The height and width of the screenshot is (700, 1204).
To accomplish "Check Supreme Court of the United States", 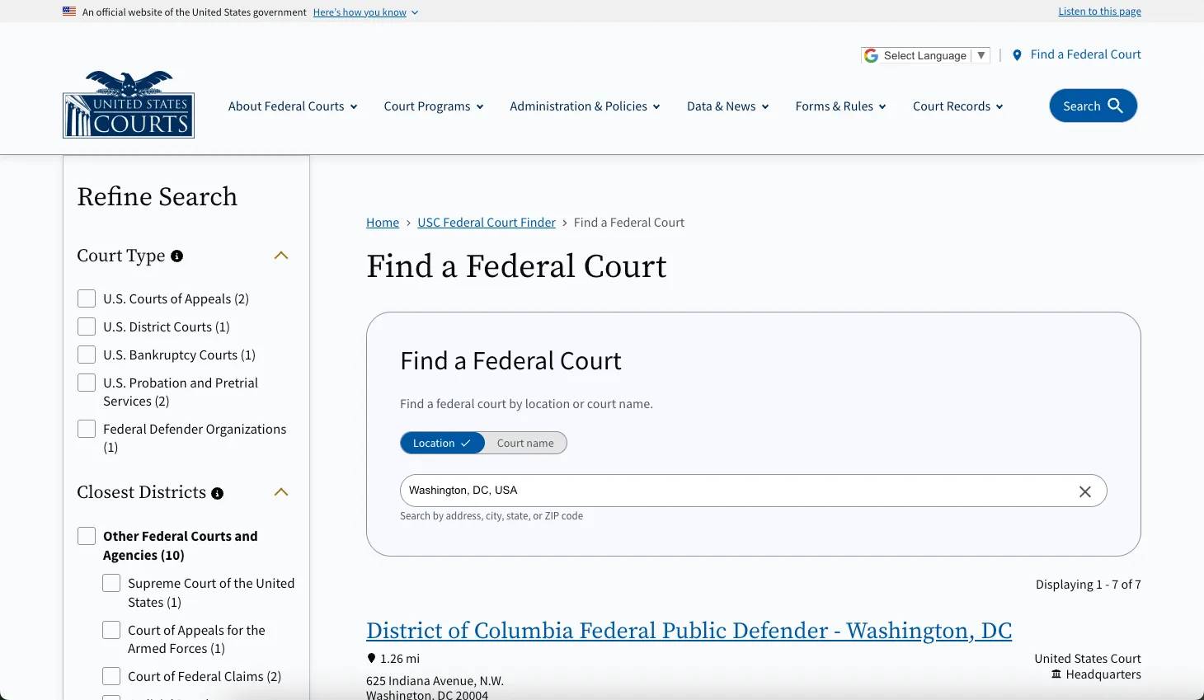I will click(111, 582).
